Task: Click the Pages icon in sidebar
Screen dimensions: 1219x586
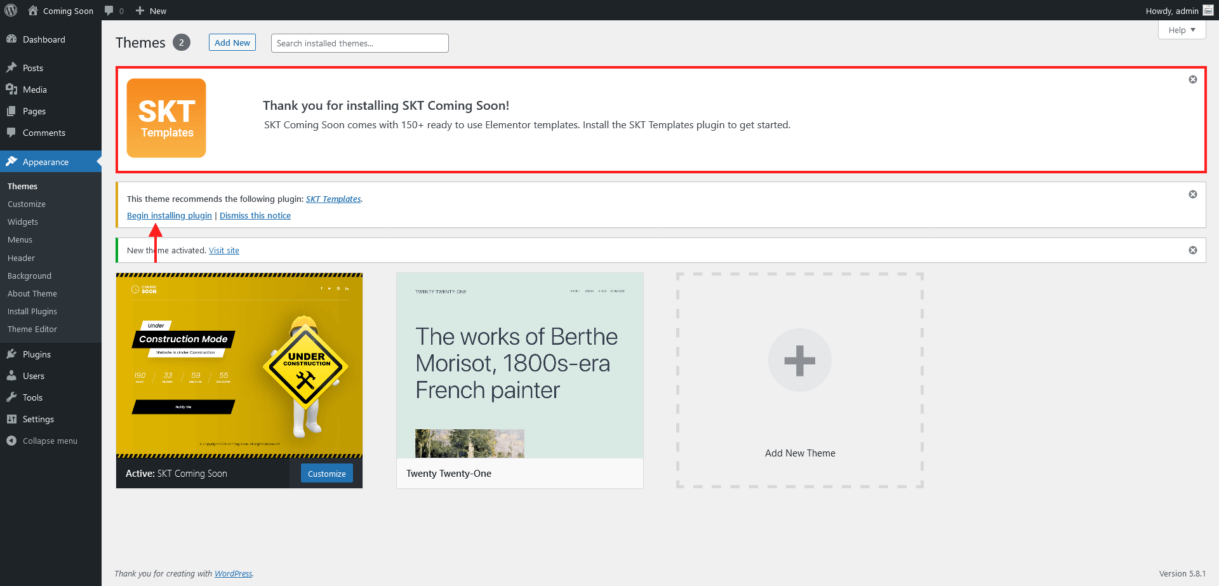Action: coord(11,110)
